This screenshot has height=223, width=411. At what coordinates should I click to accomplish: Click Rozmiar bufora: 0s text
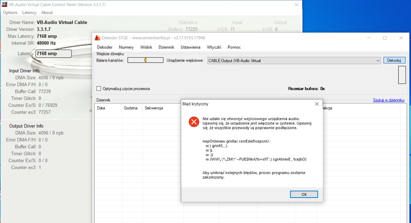[306, 89]
